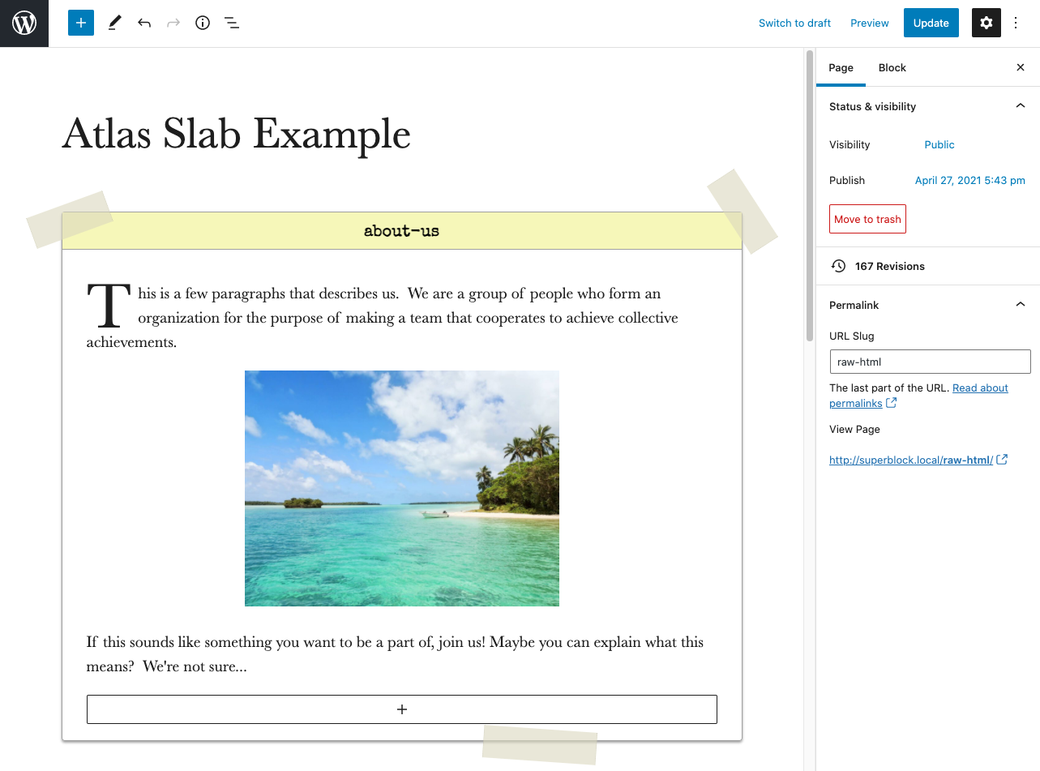This screenshot has width=1040, height=771.
Task: Open the three-dot options menu
Action: (x=1016, y=24)
